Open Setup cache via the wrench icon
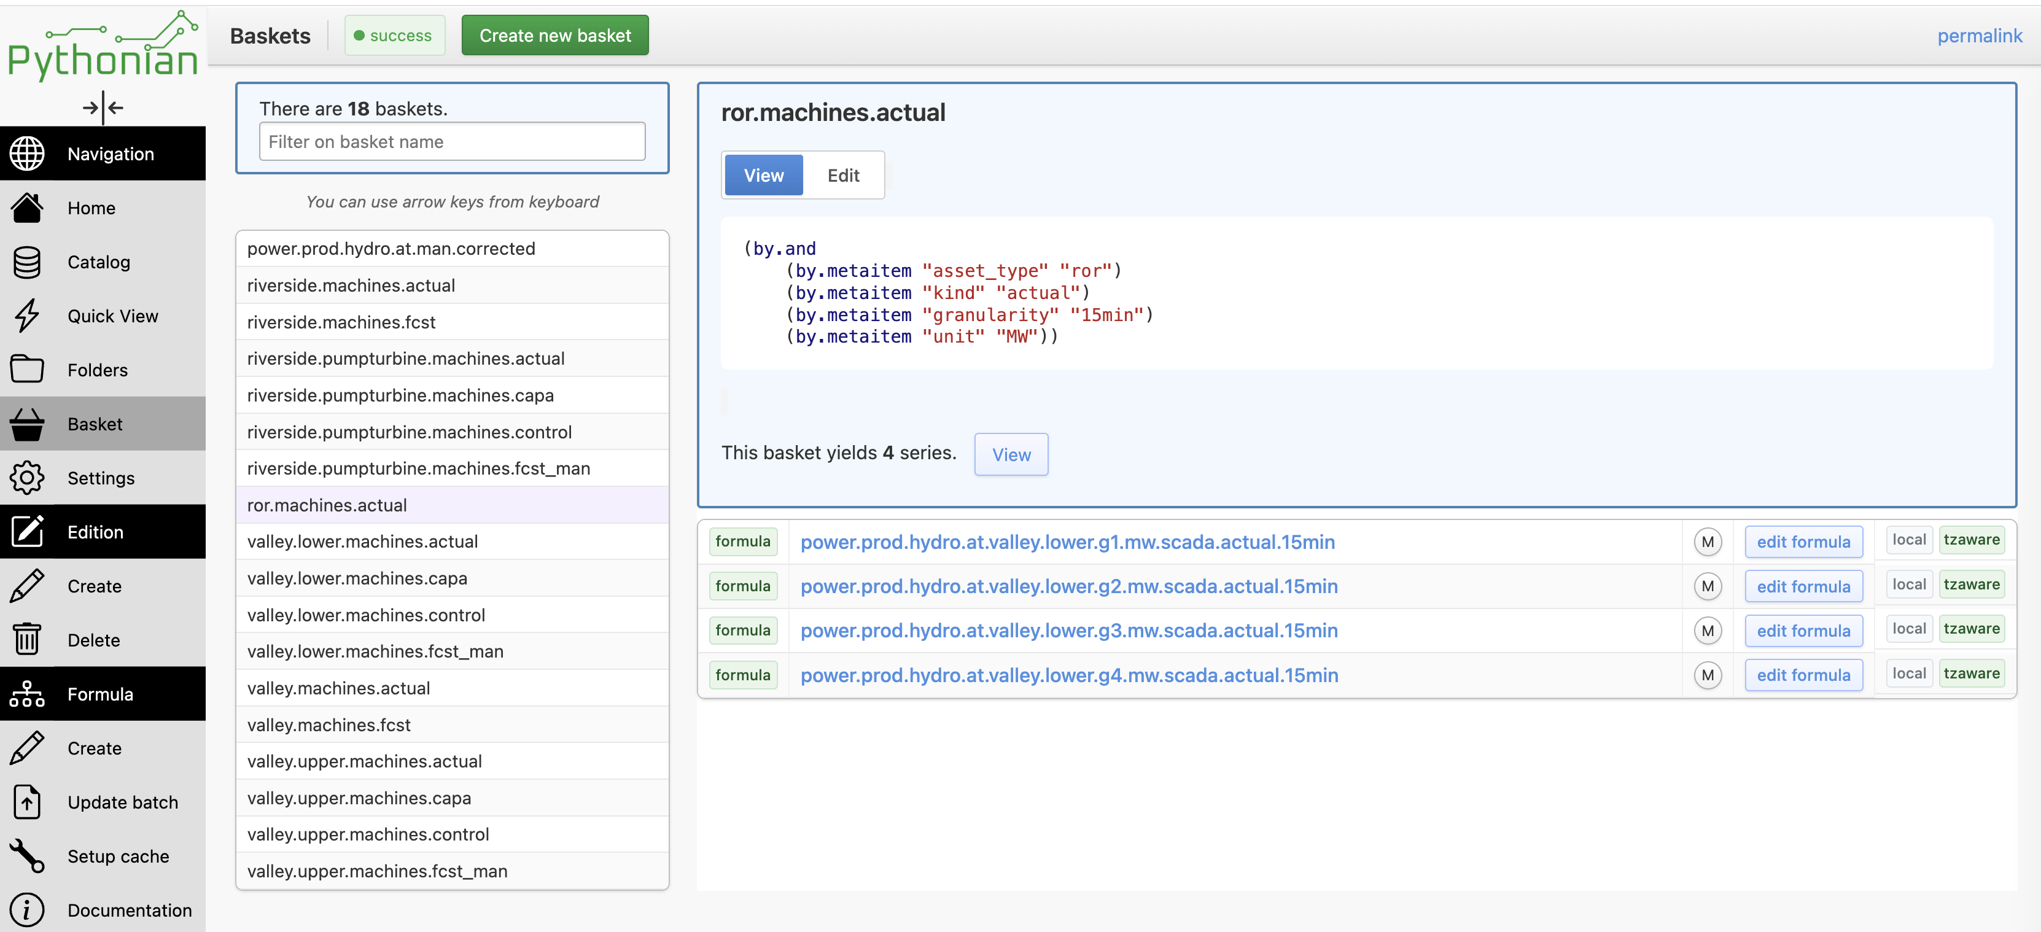The image size is (2041, 932). point(27,856)
